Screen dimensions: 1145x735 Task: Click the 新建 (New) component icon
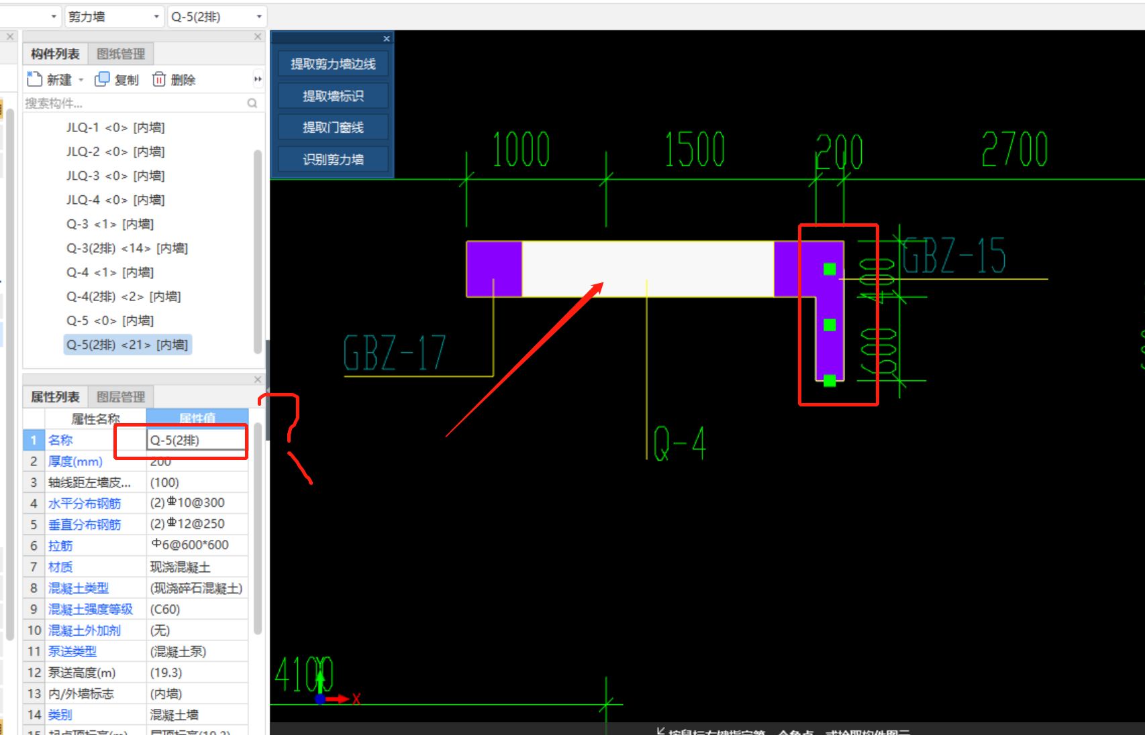pos(34,79)
